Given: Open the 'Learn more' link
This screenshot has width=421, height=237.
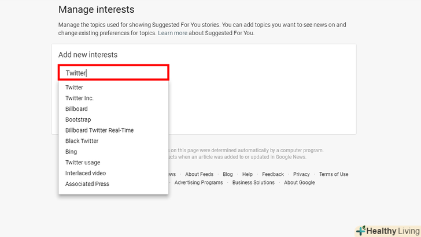Looking at the screenshot, I should (173, 33).
